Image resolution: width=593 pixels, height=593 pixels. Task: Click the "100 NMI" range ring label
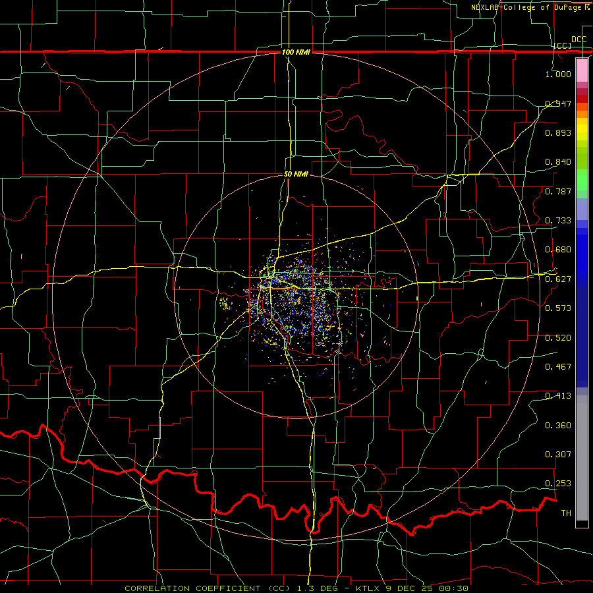(296, 52)
